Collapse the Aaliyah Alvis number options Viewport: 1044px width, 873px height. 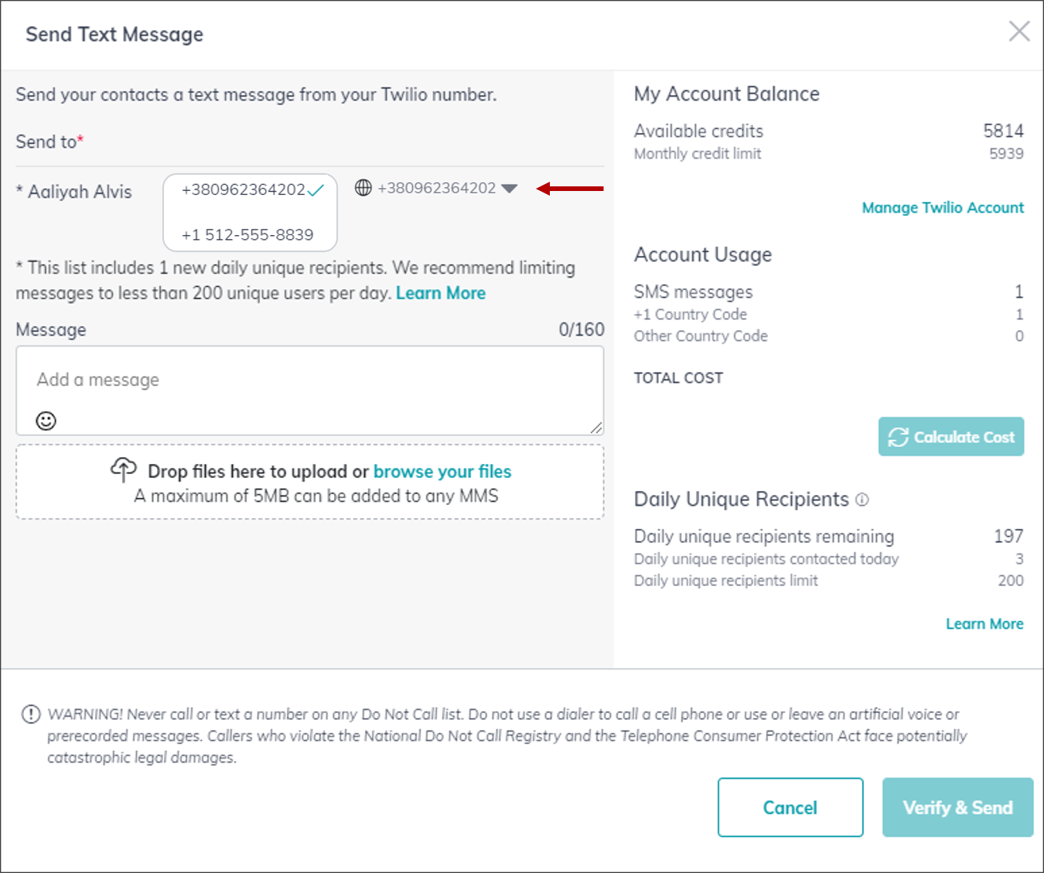point(509,188)
